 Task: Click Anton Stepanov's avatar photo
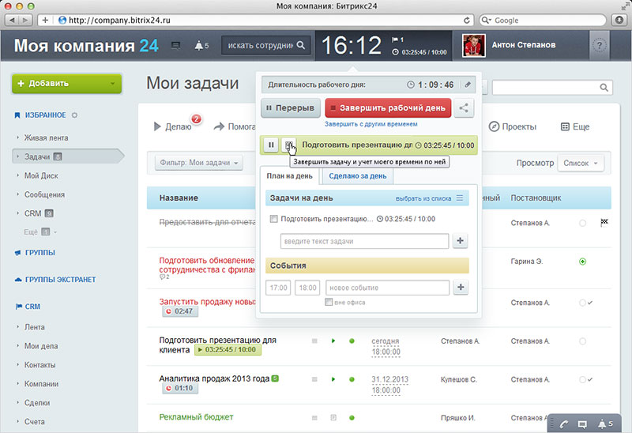[x=473, y=45]
